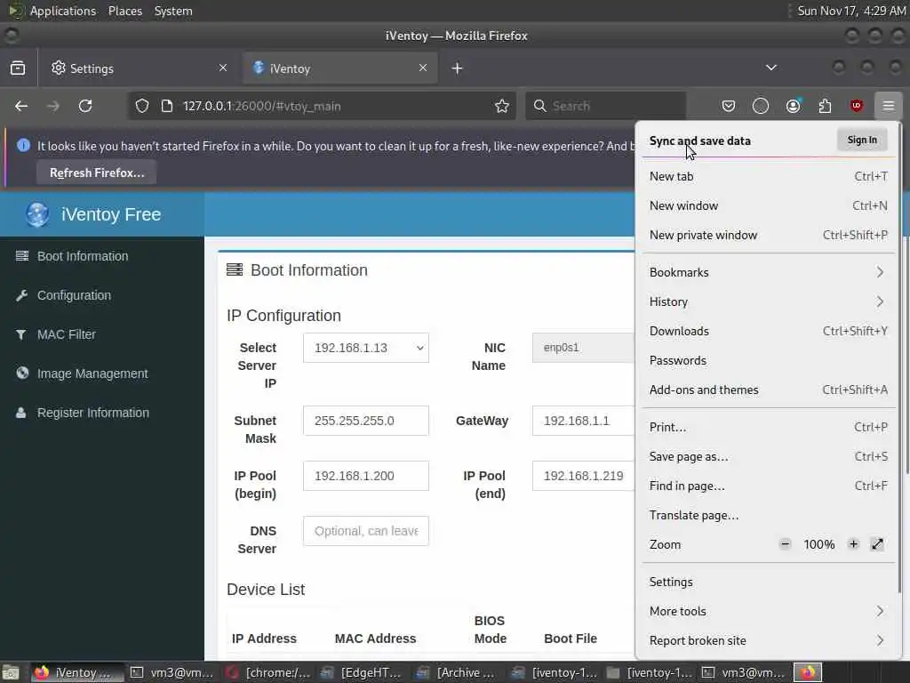The width and height of the screenshot is (910, 683).
Task: Click the Sign In button
Action: [862, 140]
